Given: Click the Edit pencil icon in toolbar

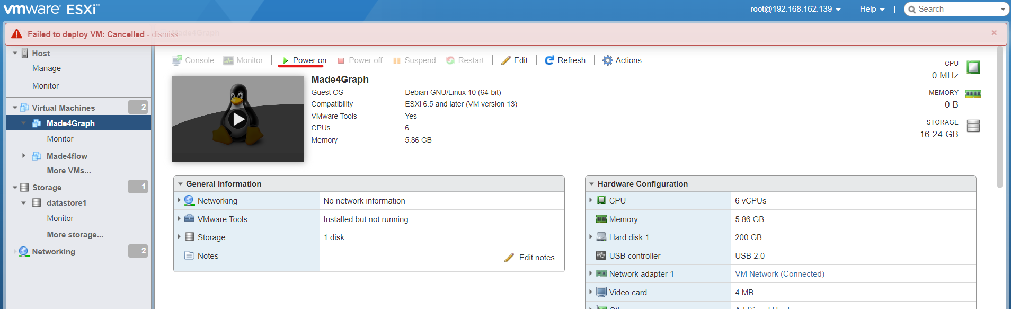Looking at the screenshot, I should (x=506, y=60).
